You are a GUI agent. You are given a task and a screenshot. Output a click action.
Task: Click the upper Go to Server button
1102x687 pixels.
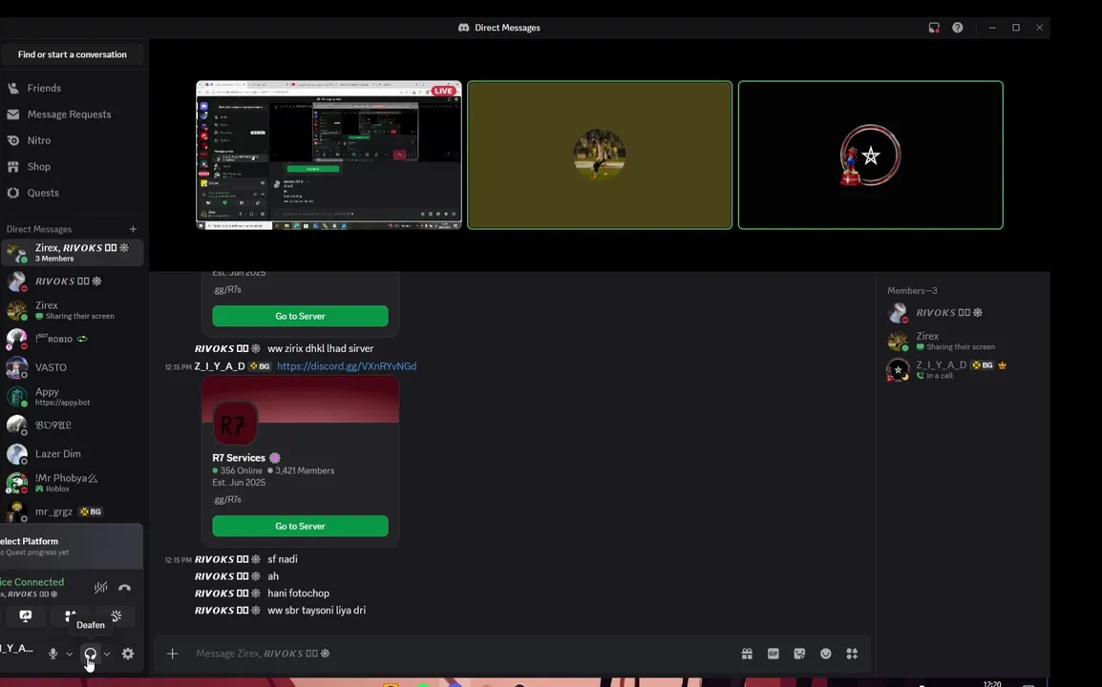300,316
